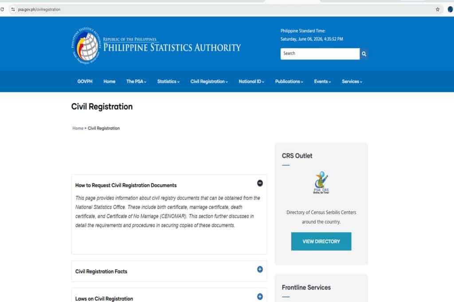The width and height of the screenshot is (454, 302).
Task: Open the Events dropdown menu
Action: click(322, 81)
